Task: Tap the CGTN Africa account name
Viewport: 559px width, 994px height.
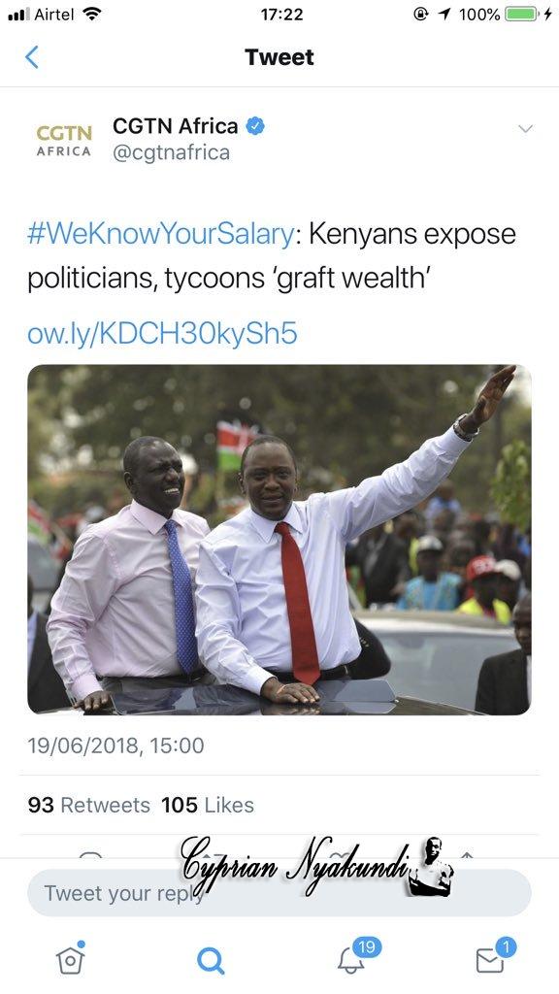Action: coord(176,126)
